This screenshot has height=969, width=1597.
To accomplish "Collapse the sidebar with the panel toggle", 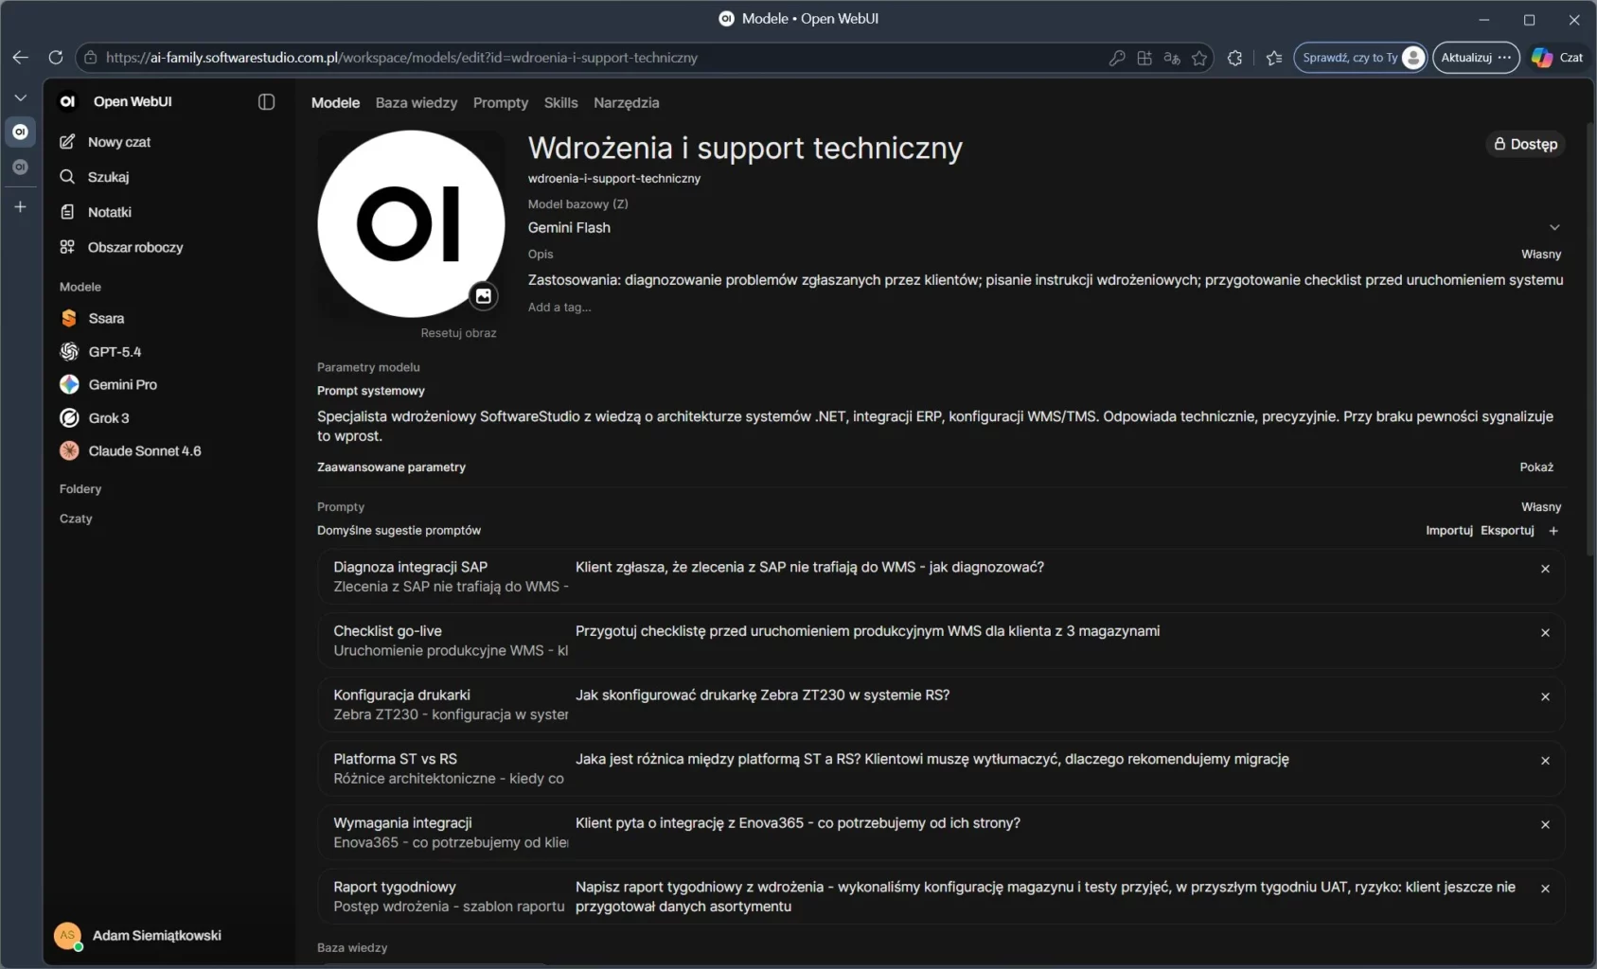I will pyautogui.click(x=266, y=101).
